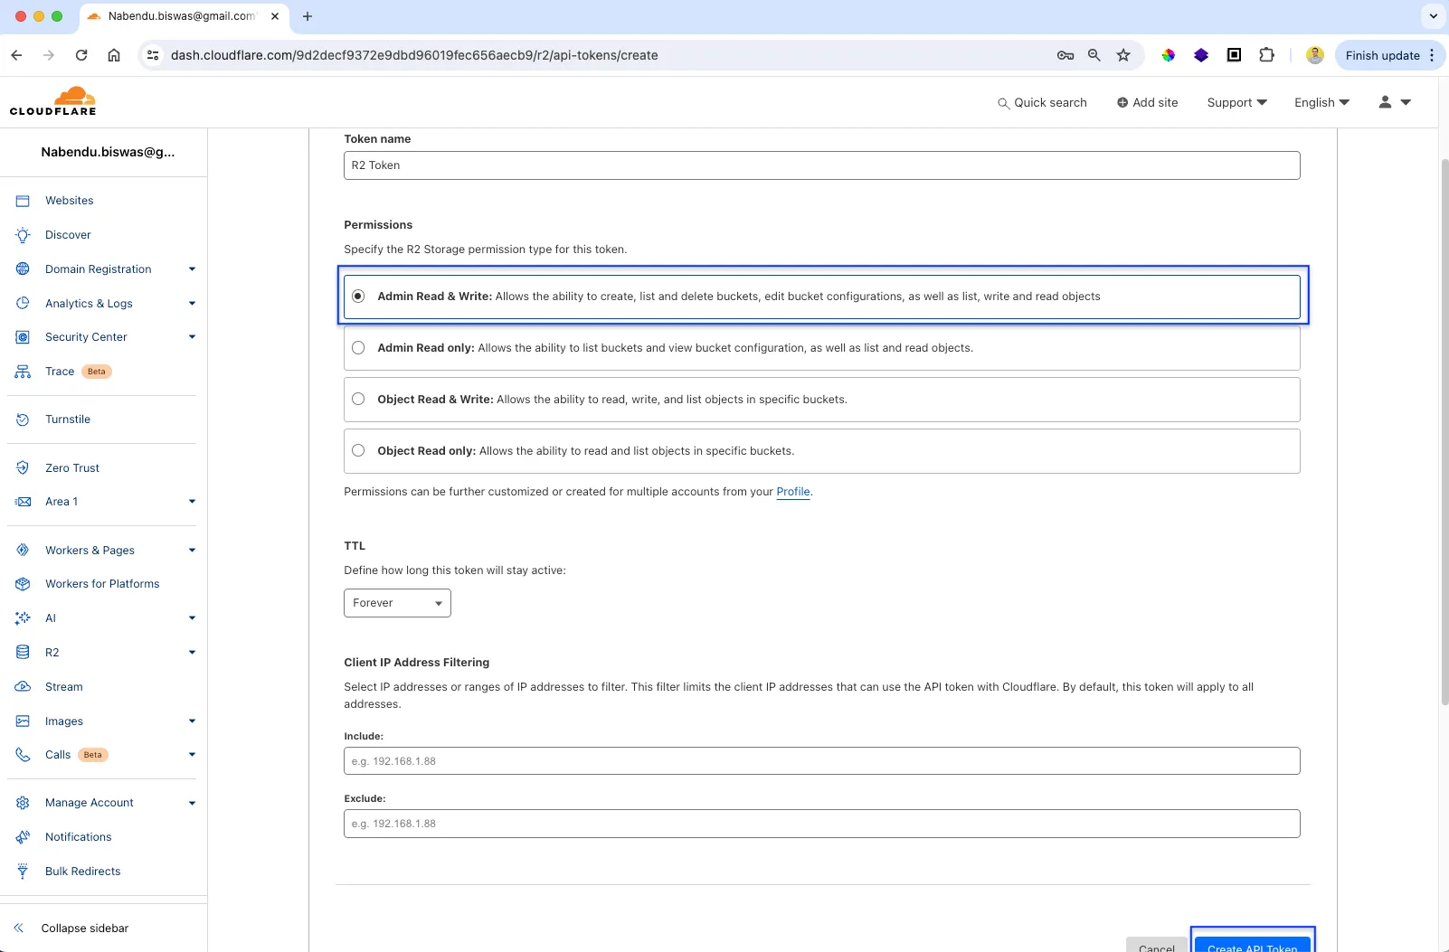Reload the page in browser toolbar
This screenshot has height=952, width=1449.
[81, 55]
